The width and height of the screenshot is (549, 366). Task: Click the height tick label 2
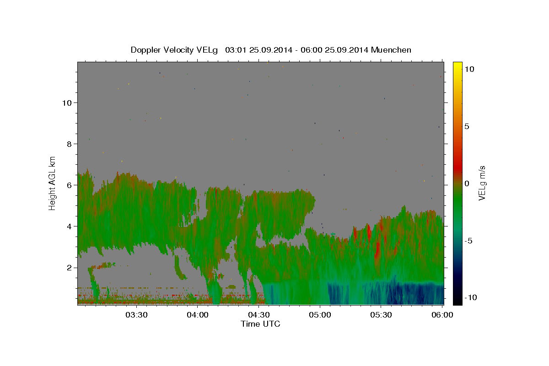69,267
